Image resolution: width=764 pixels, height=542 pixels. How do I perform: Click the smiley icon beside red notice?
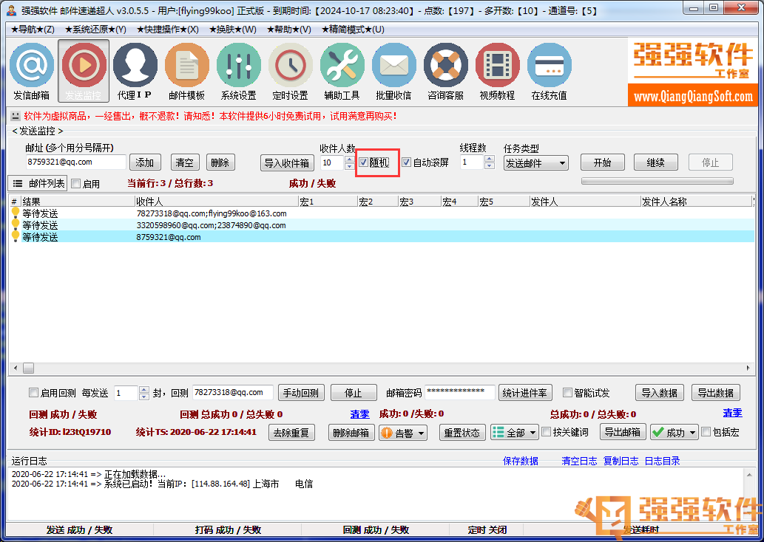[16, 116]
